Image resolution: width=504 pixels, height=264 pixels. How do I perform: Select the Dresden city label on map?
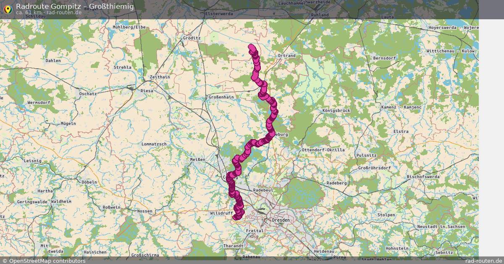click(x=281, y=220)
